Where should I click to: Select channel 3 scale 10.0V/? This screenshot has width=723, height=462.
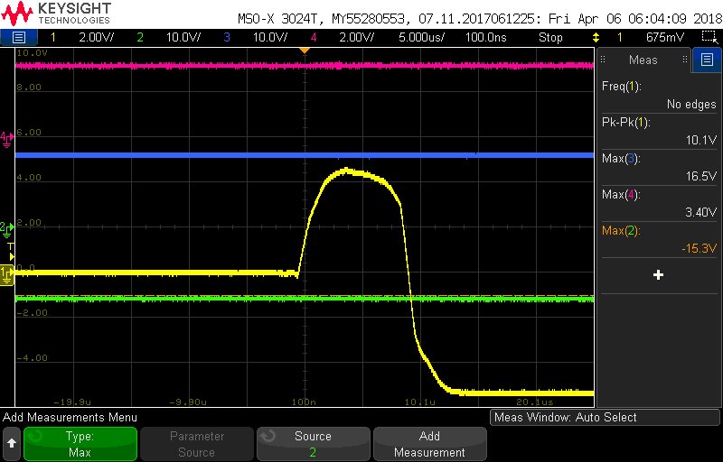[x=270, y=37]
